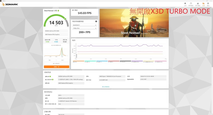Click the 2026-07-23 timestamp field

[x=153, y=76]
